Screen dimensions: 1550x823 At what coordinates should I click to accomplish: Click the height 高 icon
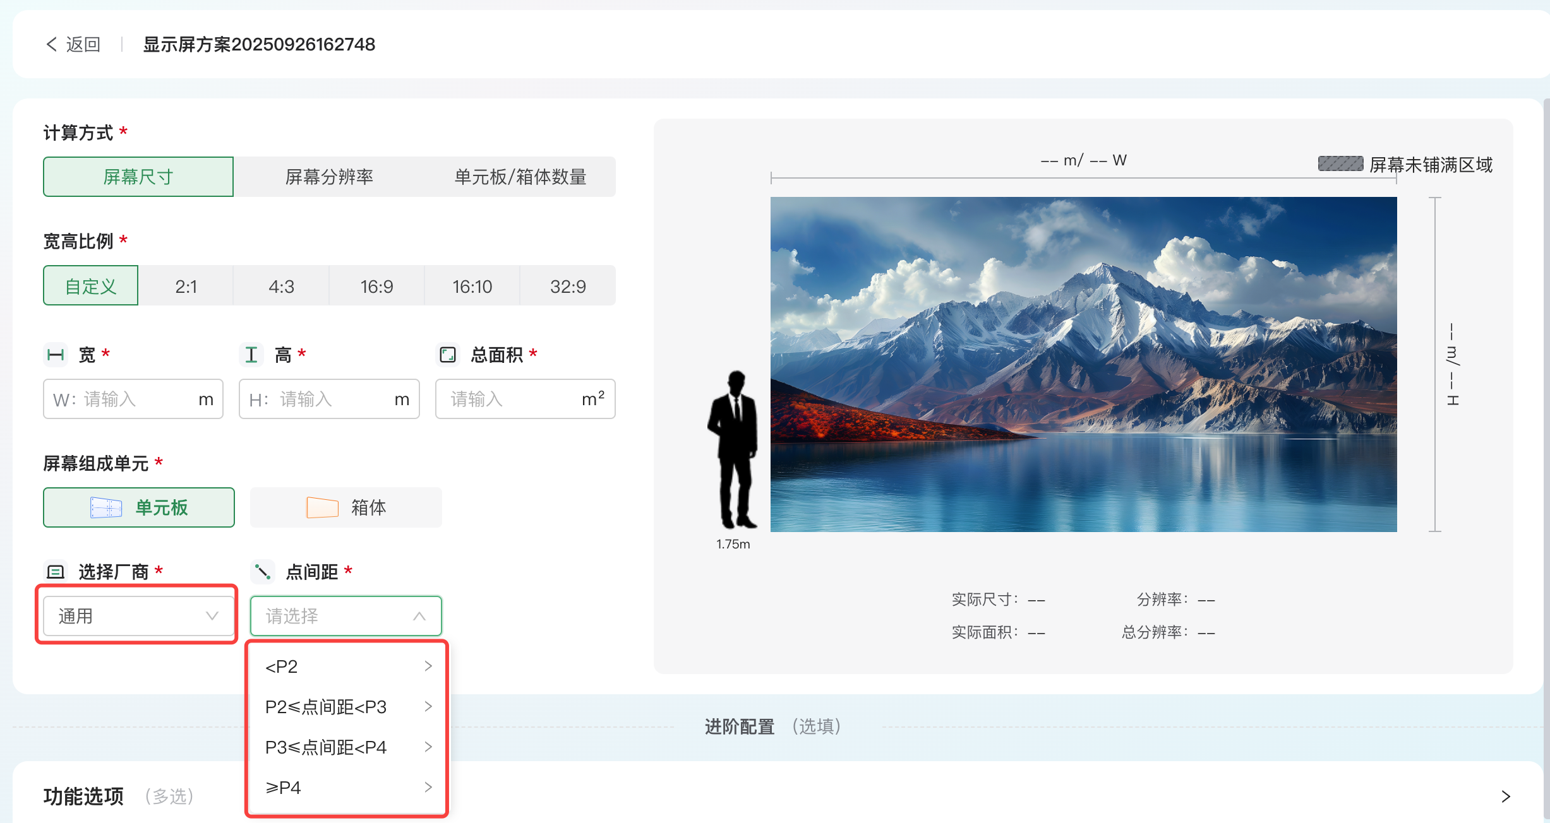(x=251, y=355)
